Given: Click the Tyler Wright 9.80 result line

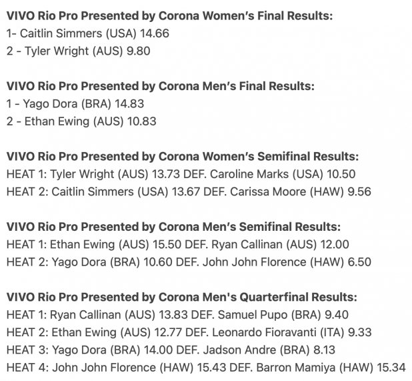Looking at the screenshot, I should point(78,51).
